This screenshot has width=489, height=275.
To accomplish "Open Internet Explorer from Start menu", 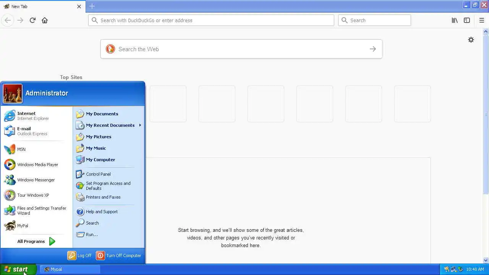I will (36, 116).
